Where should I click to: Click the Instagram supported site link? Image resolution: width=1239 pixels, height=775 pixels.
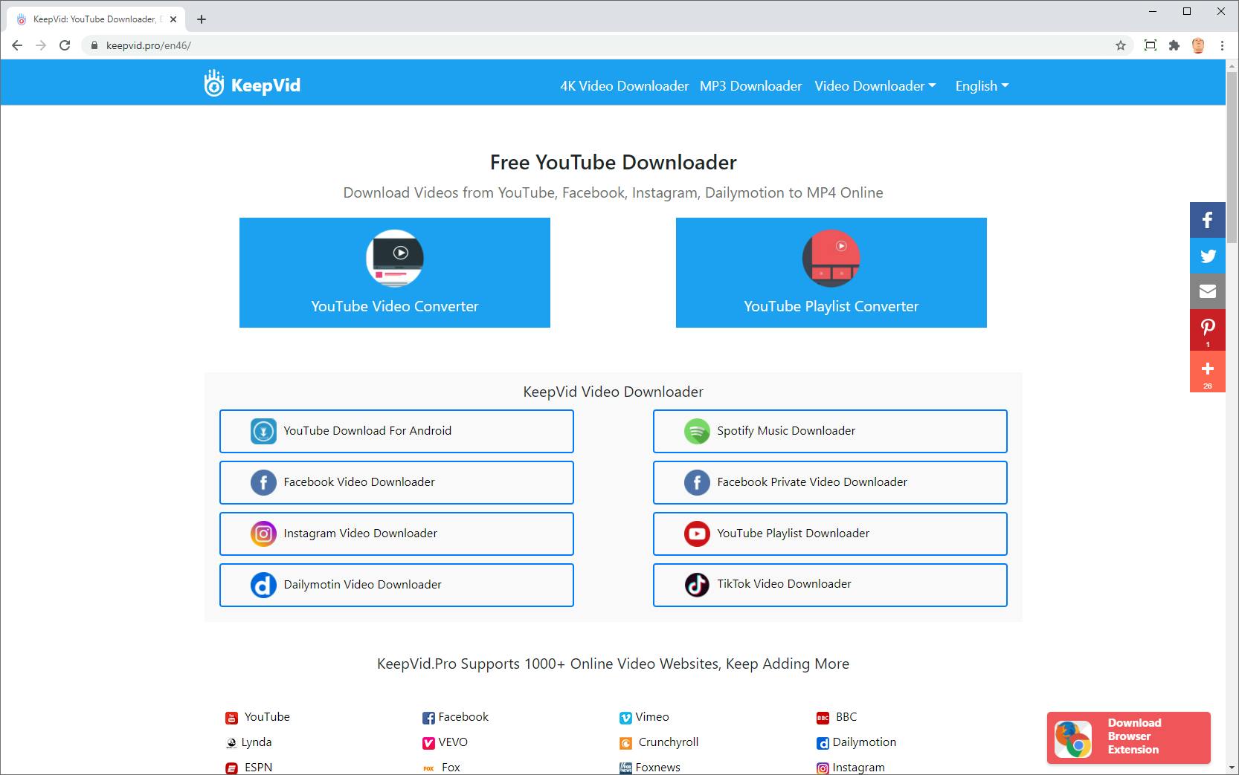(x=858, y=768)
